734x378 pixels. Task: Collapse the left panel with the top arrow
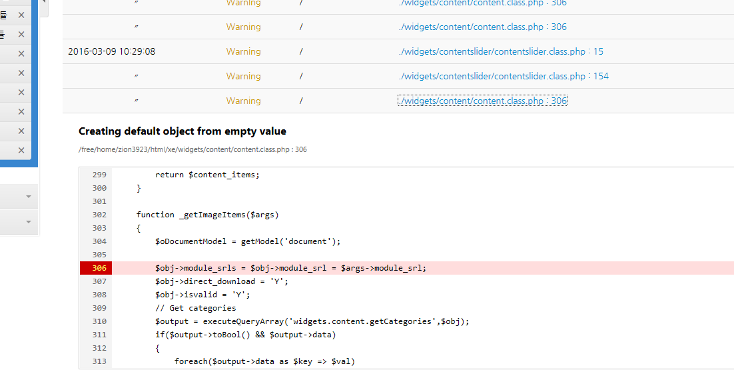43,3
